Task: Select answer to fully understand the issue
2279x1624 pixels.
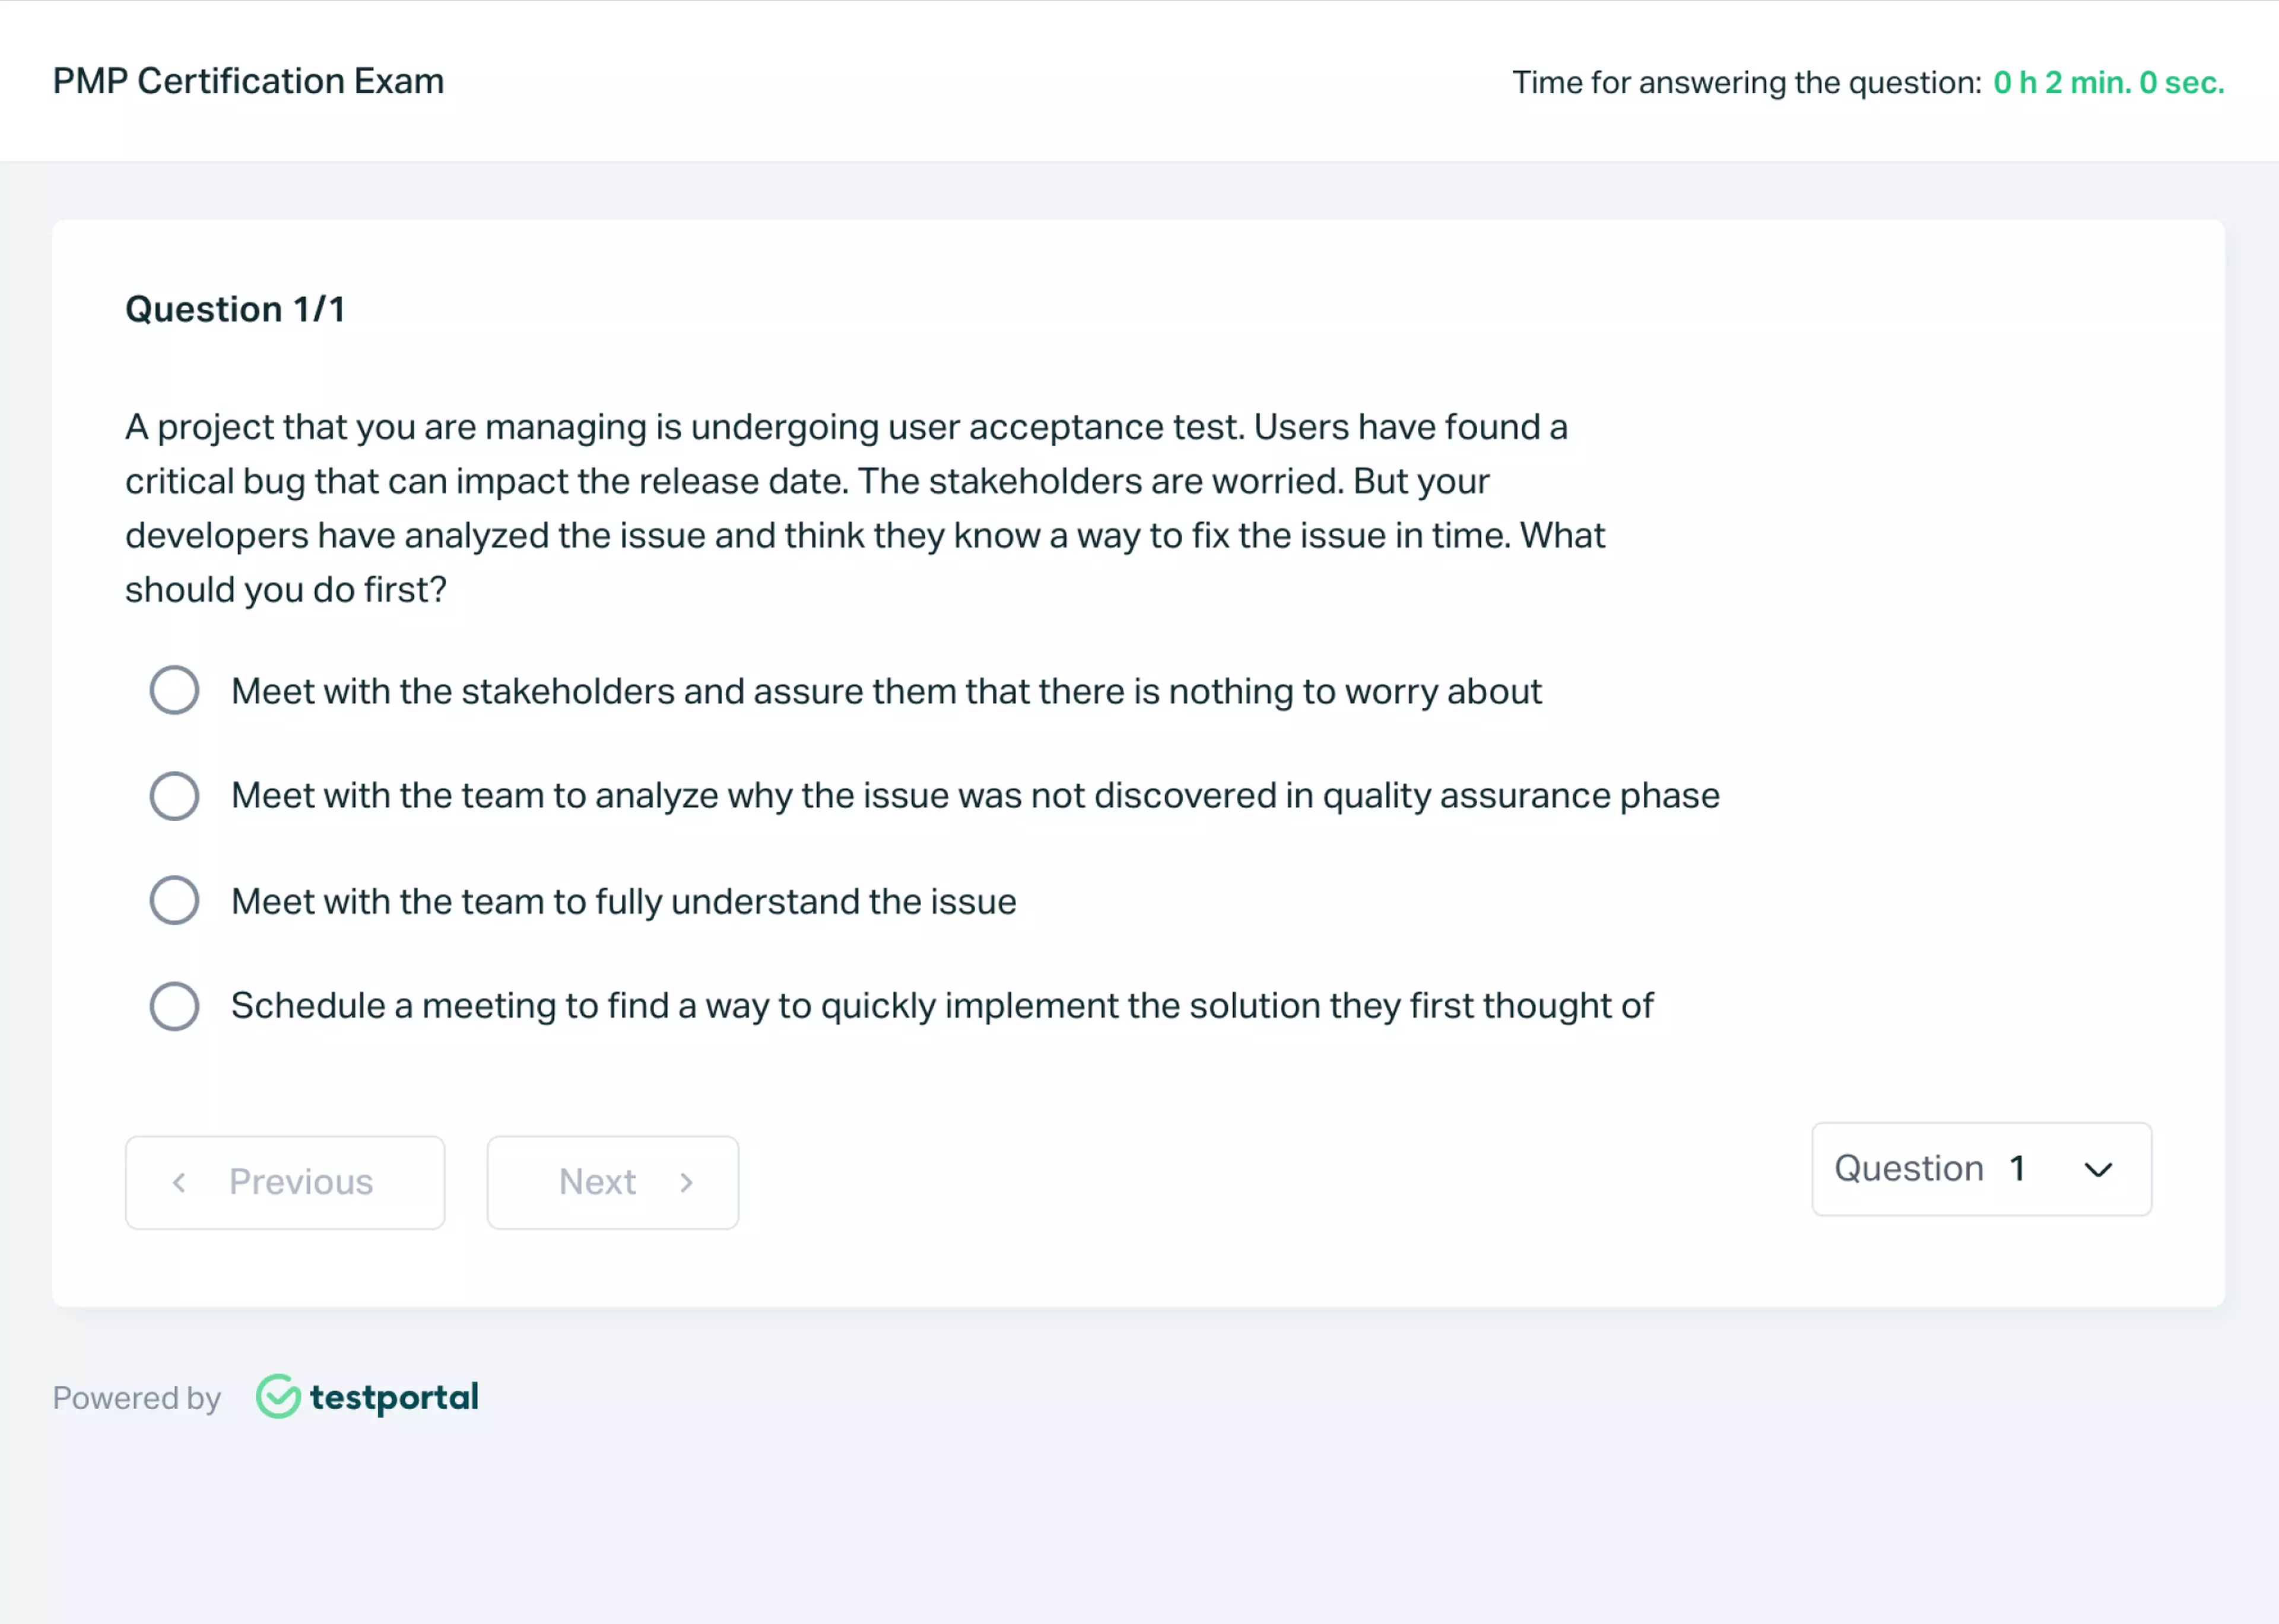Action: (x=174, y=900)
